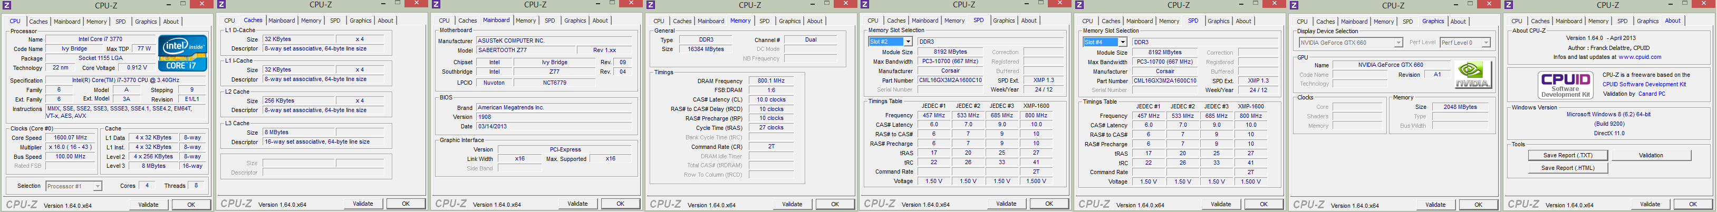Screen dimensions: 1717x212
Task: Click the Cores count field showing 4
Action: click(x=147, y=185)
